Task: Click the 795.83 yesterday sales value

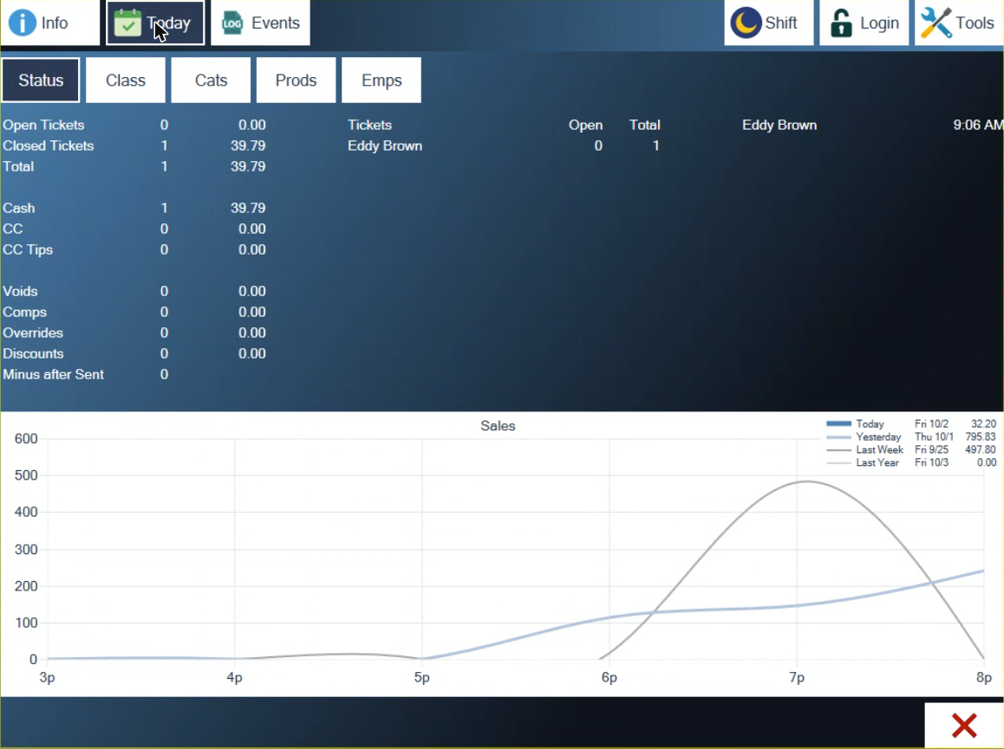Action: (981, 437)
